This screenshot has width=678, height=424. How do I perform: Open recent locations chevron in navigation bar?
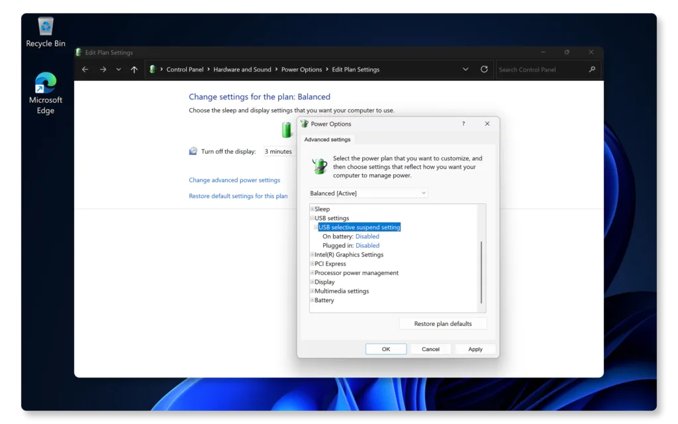point(119,69)
